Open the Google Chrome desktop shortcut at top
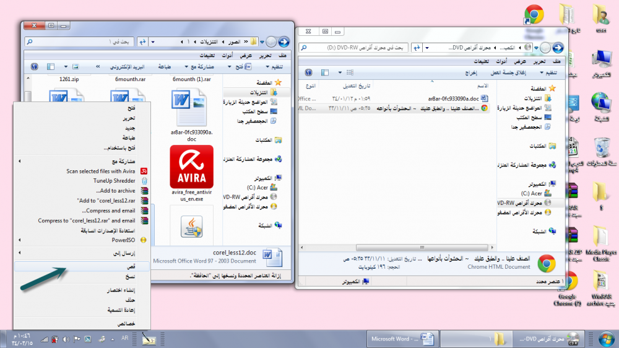This screenshot has width=619, height=348. click(534, 15)
